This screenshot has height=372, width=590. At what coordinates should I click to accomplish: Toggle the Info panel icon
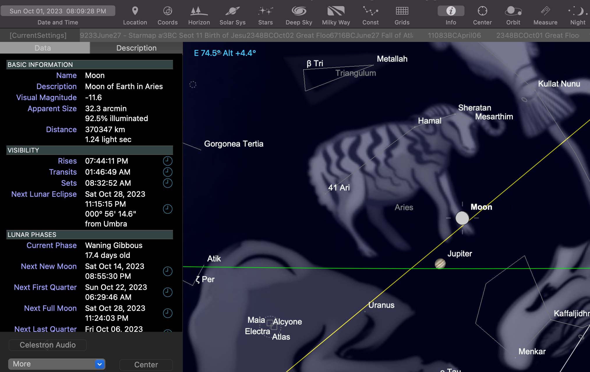[451, 11]
